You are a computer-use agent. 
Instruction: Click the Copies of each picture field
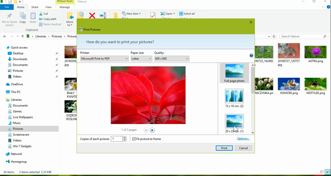(x=117, y=139)
